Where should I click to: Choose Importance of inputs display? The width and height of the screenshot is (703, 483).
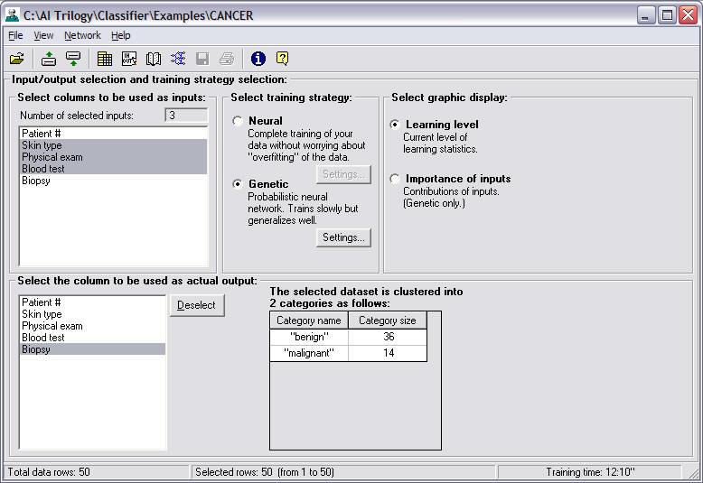click(x=395, y=179)
